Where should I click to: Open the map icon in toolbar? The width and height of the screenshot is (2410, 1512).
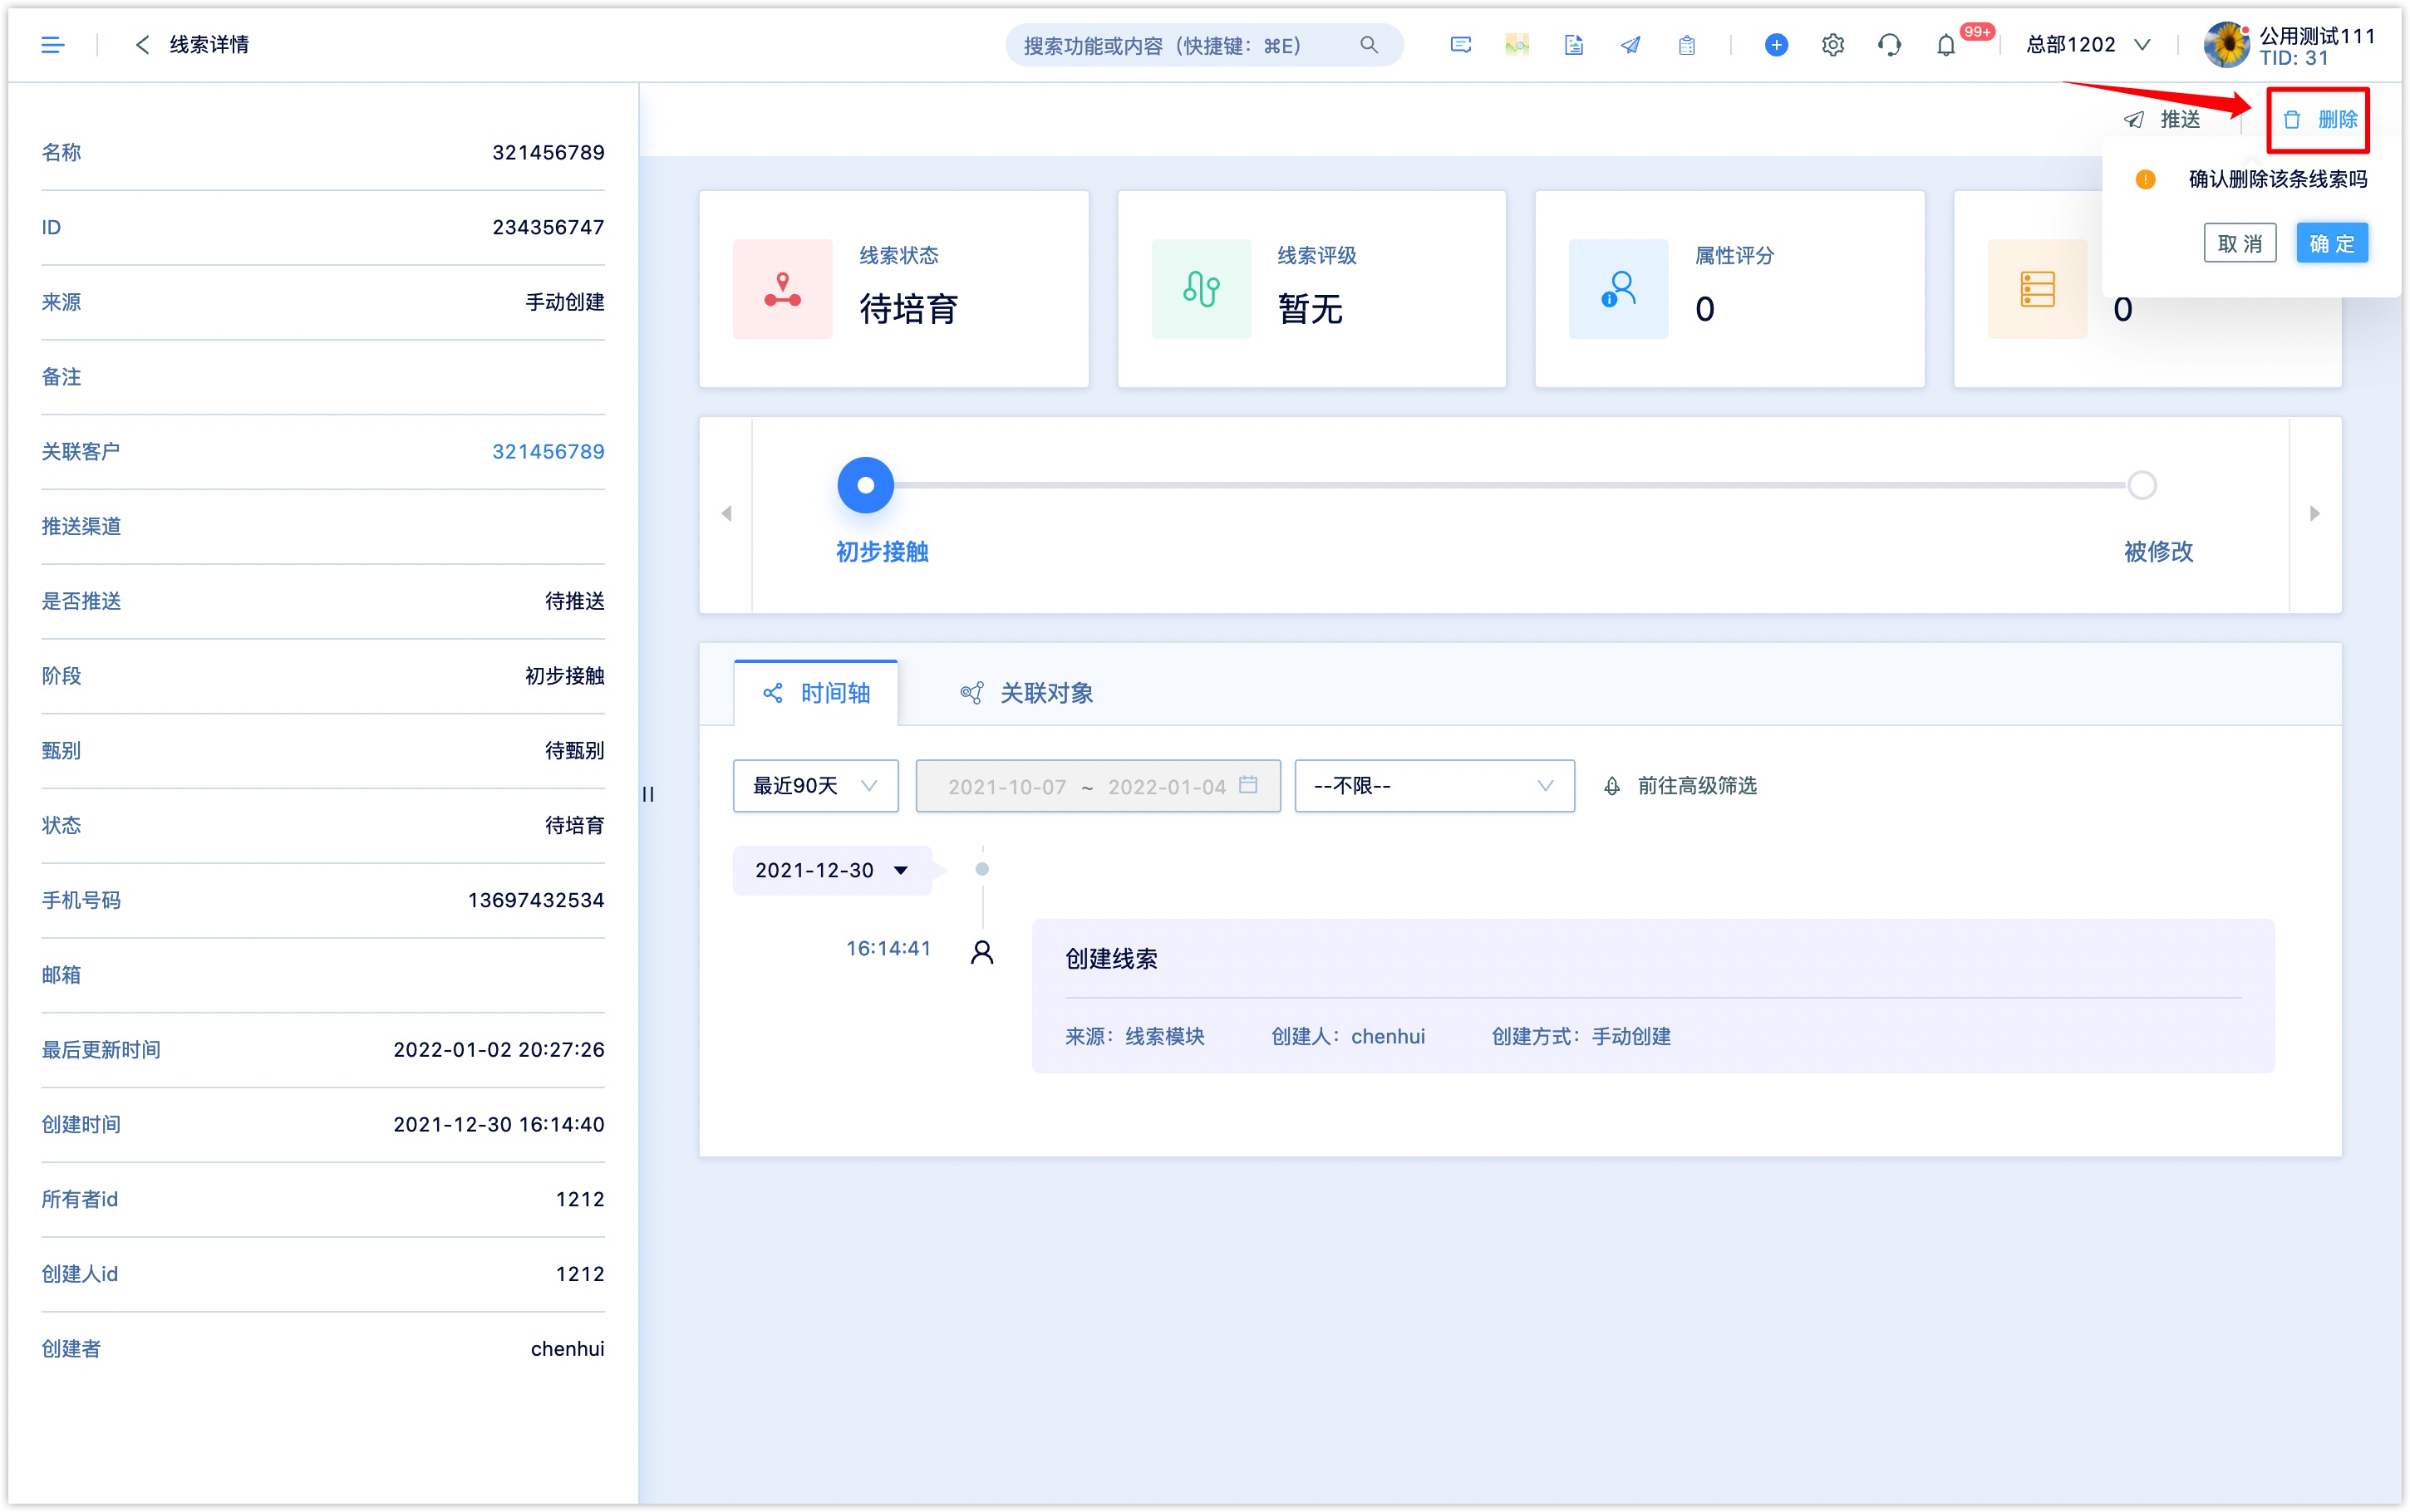1517,45
